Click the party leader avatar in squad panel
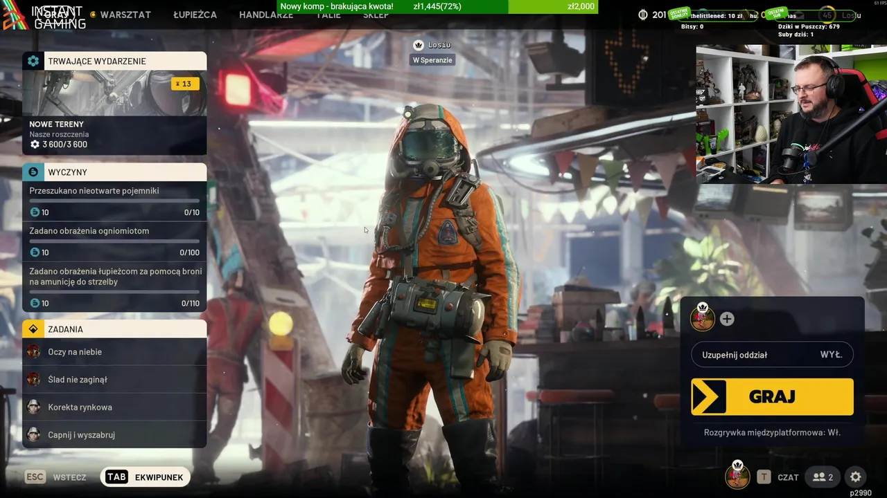This screenshot has height=498, width=887. click(x=703, y=318)
